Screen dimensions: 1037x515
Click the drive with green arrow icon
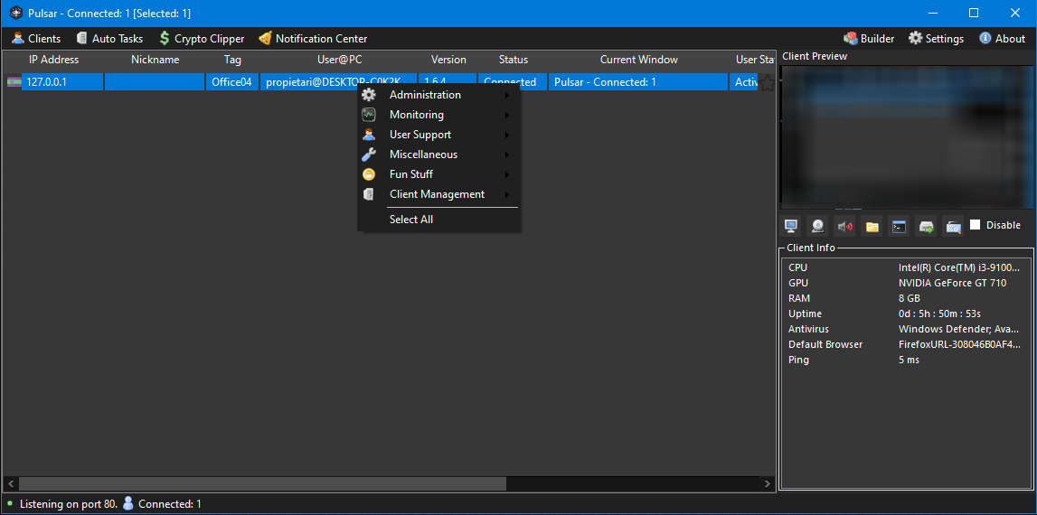pos(926,226)
